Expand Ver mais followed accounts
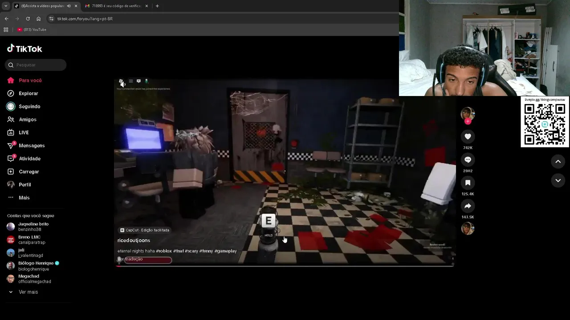Screen dimensions: 570x320 [x=23, y=292]
